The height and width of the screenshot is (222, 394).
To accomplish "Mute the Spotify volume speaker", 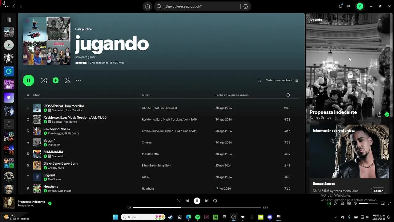I will click(x=355, y=203).
